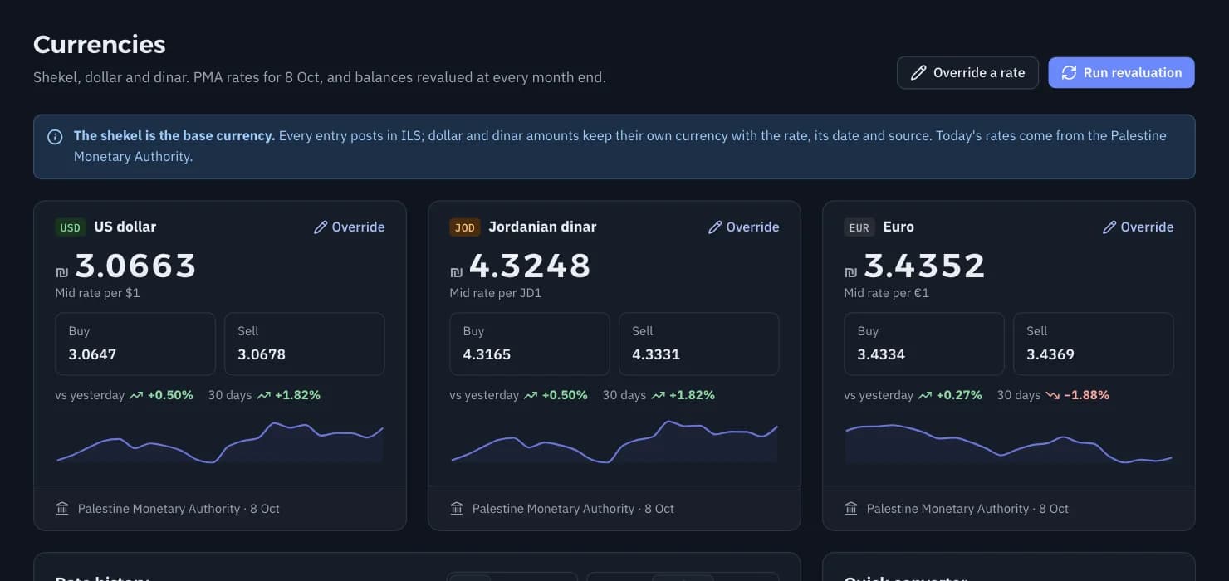The image size is (1229, 581).
Task: Click the JOD currency badge
Action: 465,227
